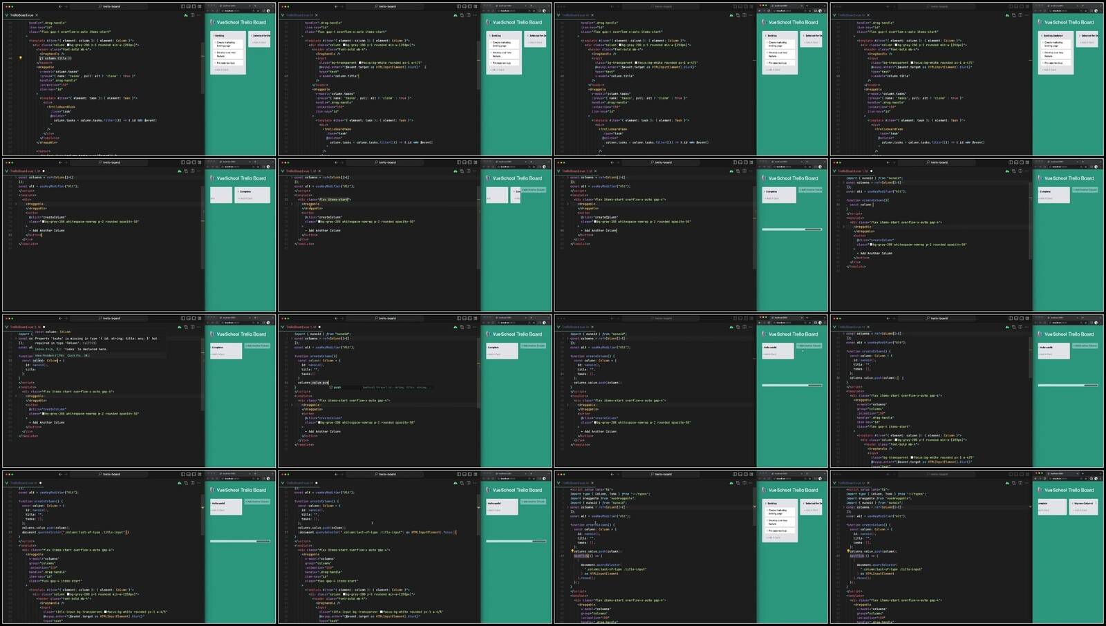The image size is (1106, 626).
Task: Click the unsaved-changes dot on tab, second-row last frame
Action: [871, 171]
